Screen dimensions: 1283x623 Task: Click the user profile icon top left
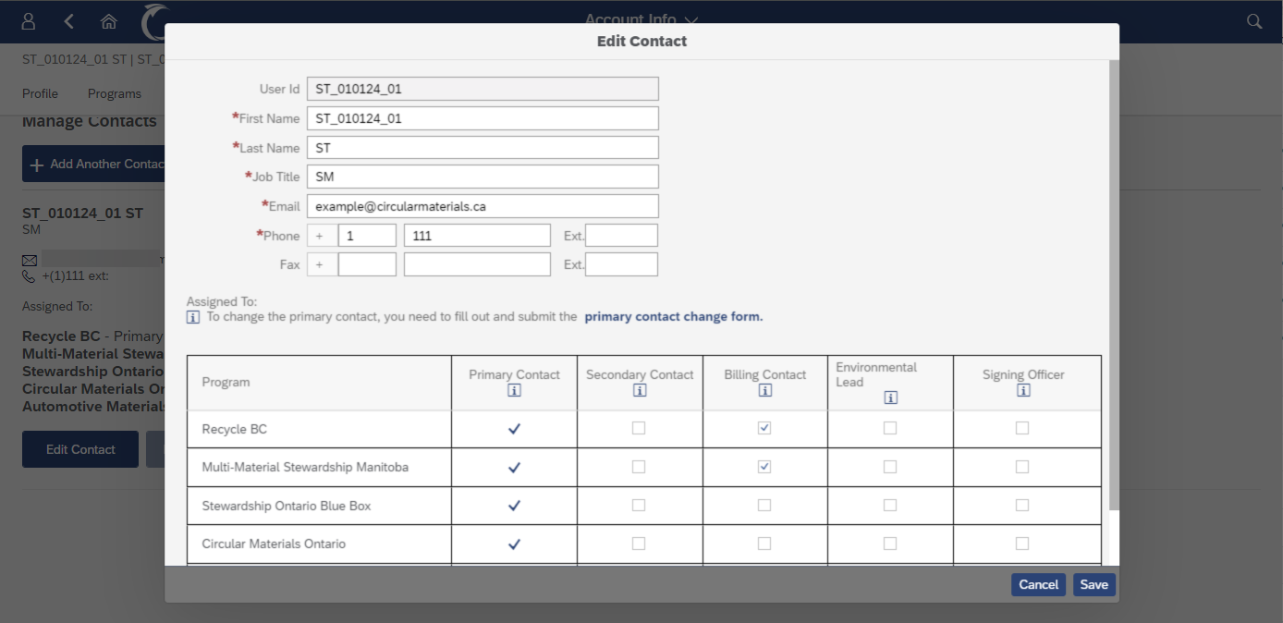click(28, 21)
